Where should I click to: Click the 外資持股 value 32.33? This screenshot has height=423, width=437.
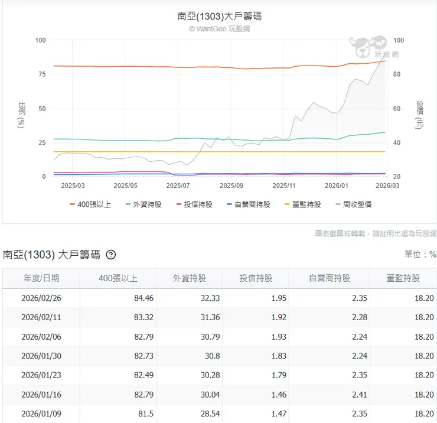[x=210, y=298]
